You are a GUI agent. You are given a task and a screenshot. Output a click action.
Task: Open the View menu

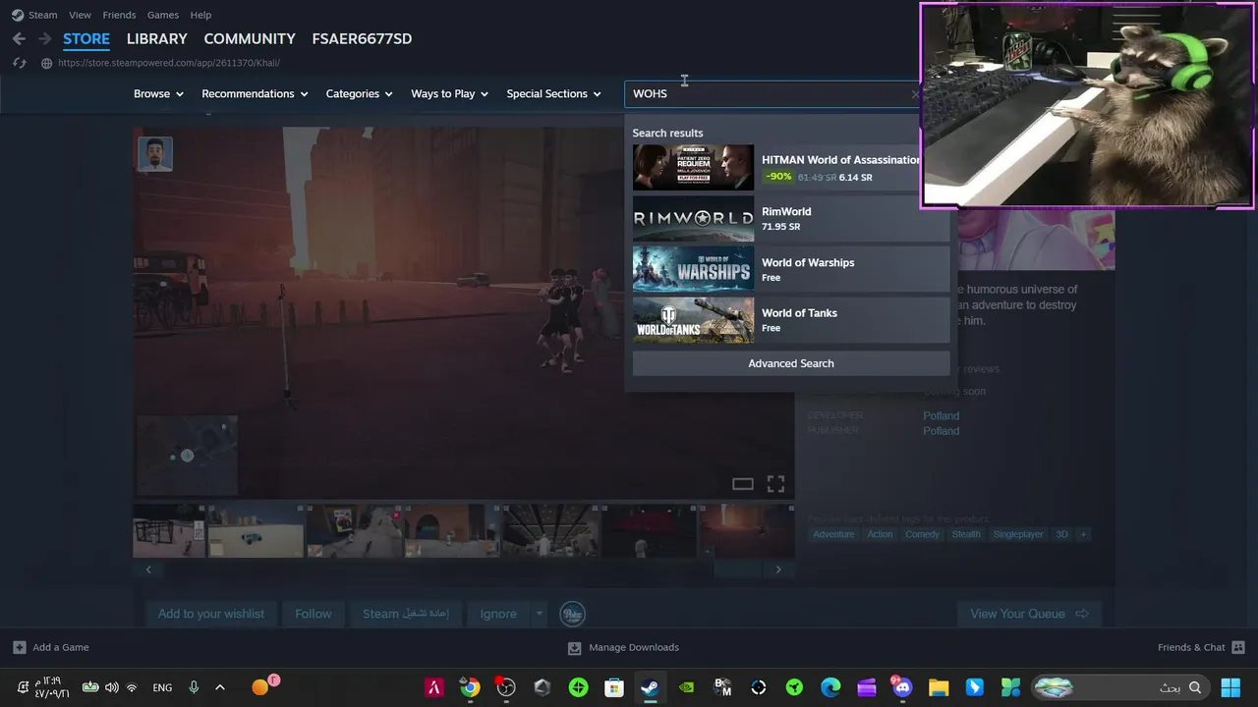coord(80,15)
